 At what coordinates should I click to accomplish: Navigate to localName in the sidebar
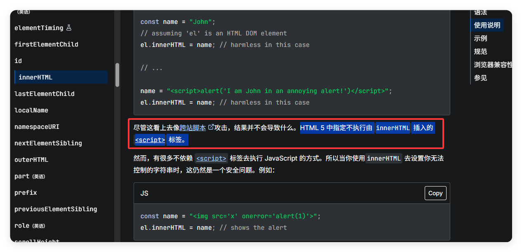(x=31, y=110)
